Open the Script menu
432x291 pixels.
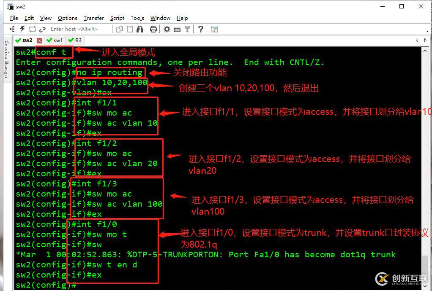click(x=117, y=18)
